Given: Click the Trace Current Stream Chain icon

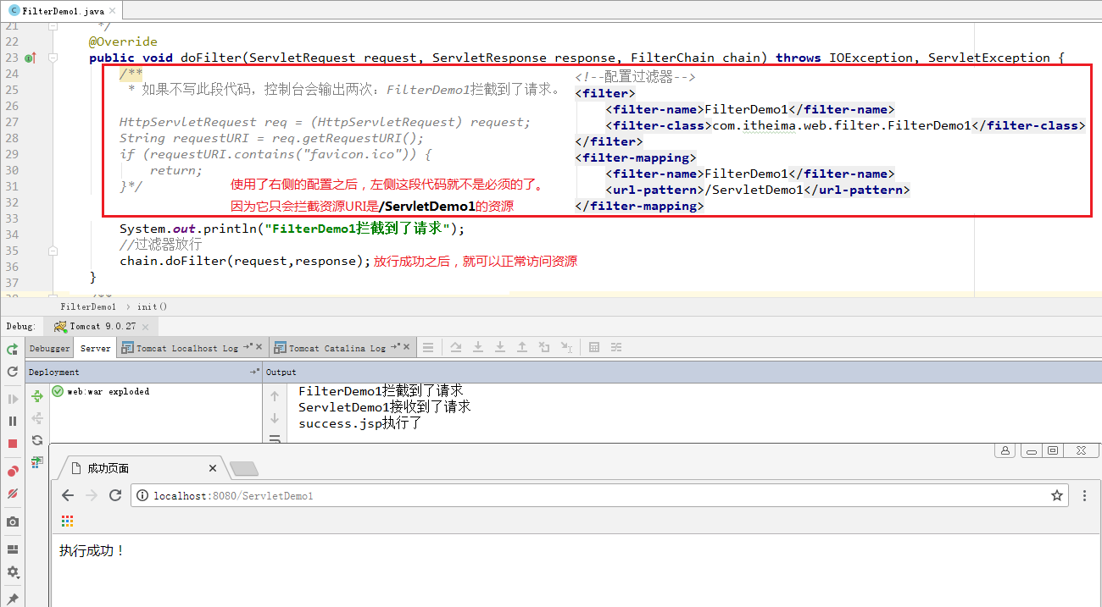Looking at the screenshot, I should (616, 347).
